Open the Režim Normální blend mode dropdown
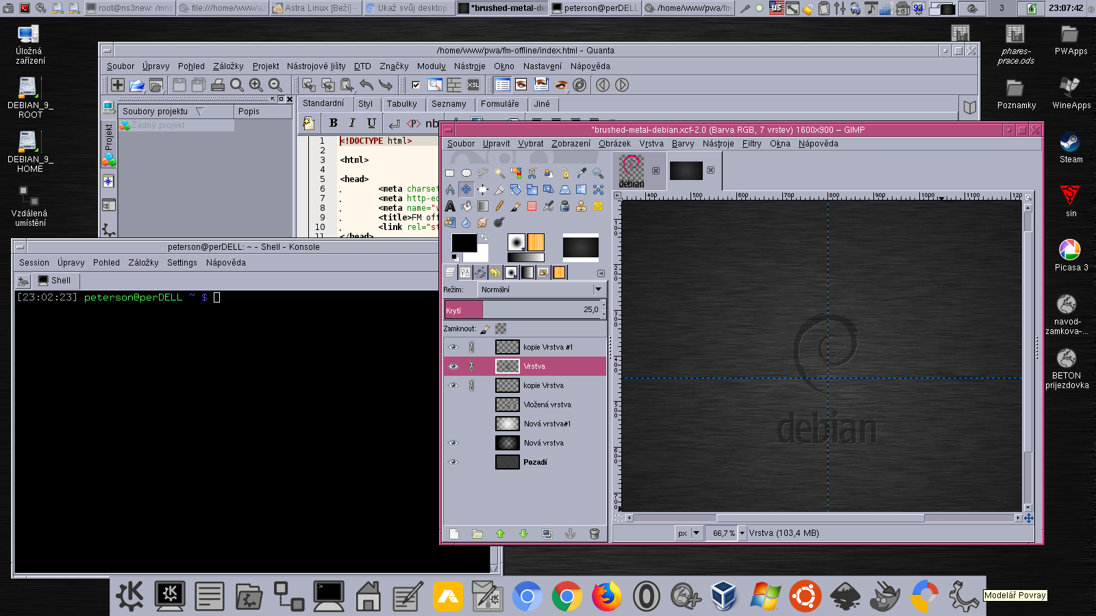Viewport: 1096px width, 616px height. [x=541, y=289]
